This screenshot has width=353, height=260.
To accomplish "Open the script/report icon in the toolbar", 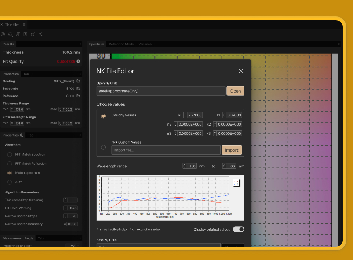I will pyautogui.click(x=18, y=34).
